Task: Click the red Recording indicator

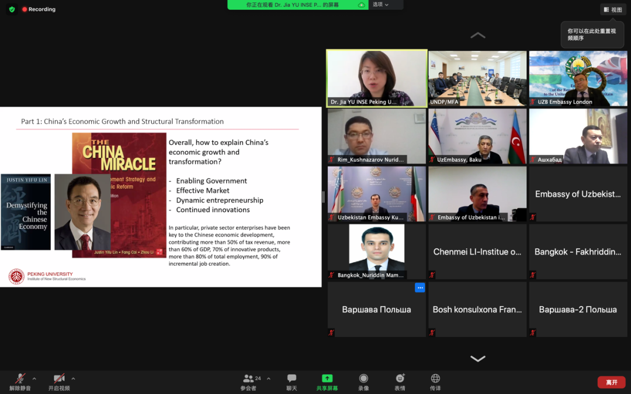Action: click(39, 9)
